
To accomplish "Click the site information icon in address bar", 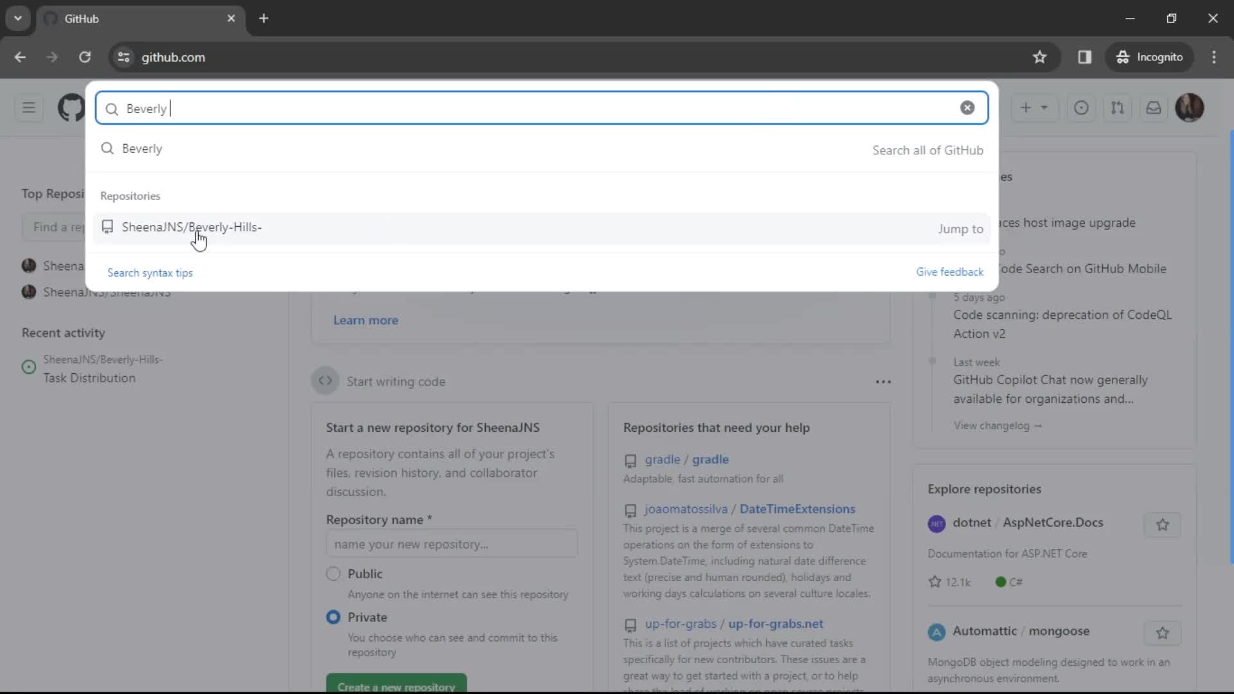I will 123,57.
